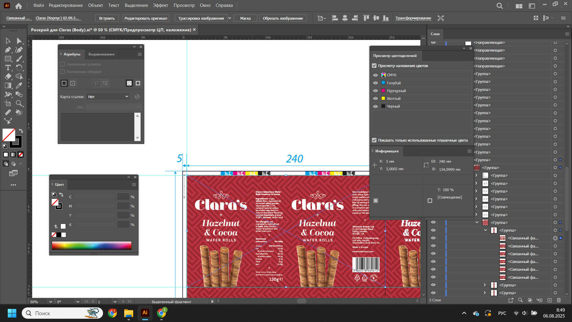Locate object with Layers panel magnifier icon

point(520,300)
